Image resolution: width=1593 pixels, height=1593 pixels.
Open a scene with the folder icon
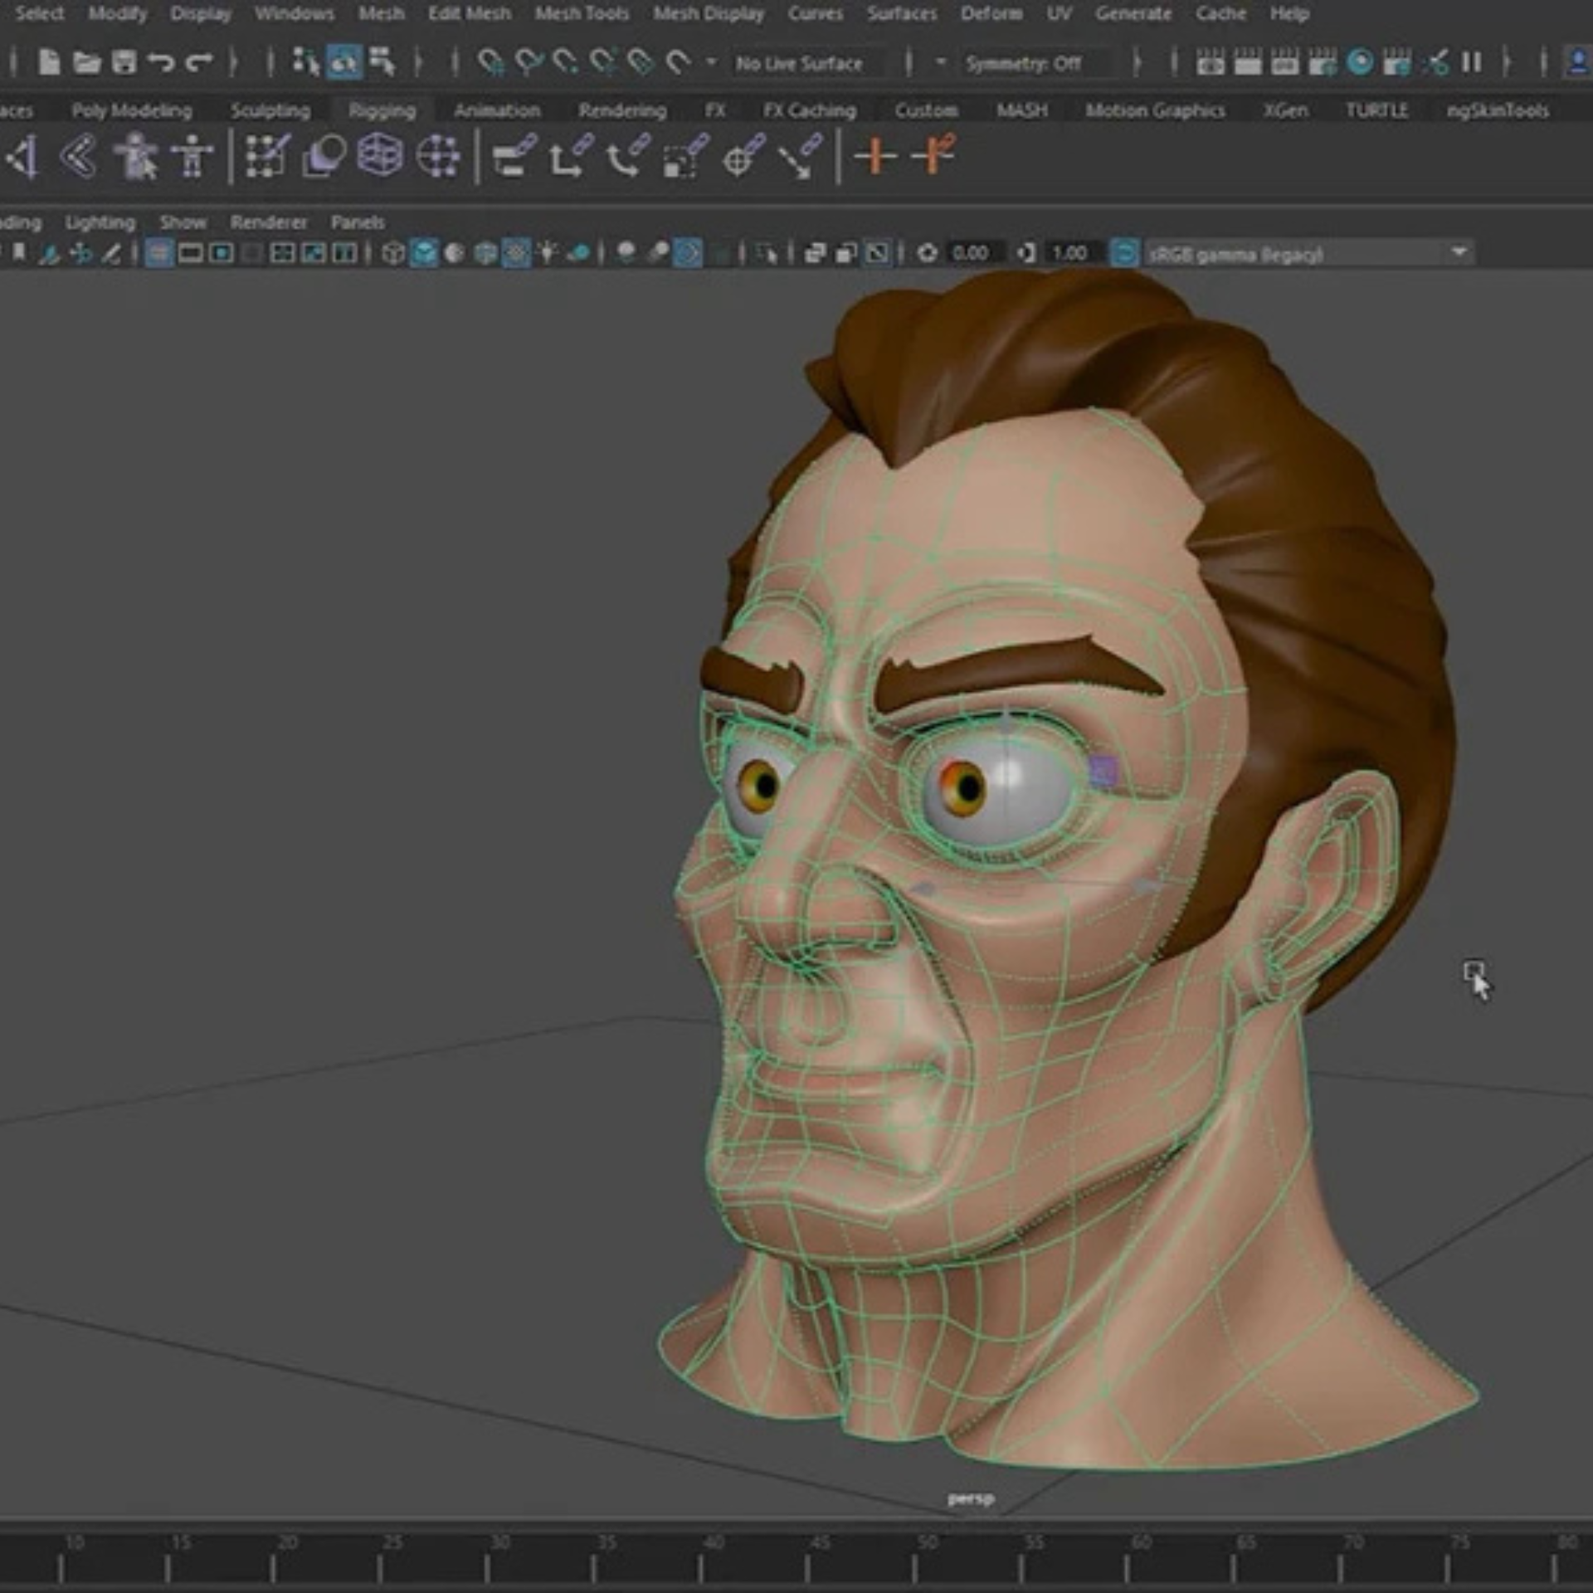point(86,62)
